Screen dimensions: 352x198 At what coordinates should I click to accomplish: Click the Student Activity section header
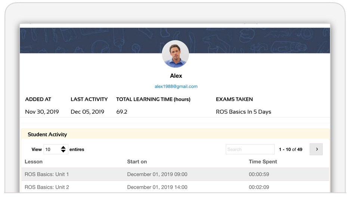(175, 134)
